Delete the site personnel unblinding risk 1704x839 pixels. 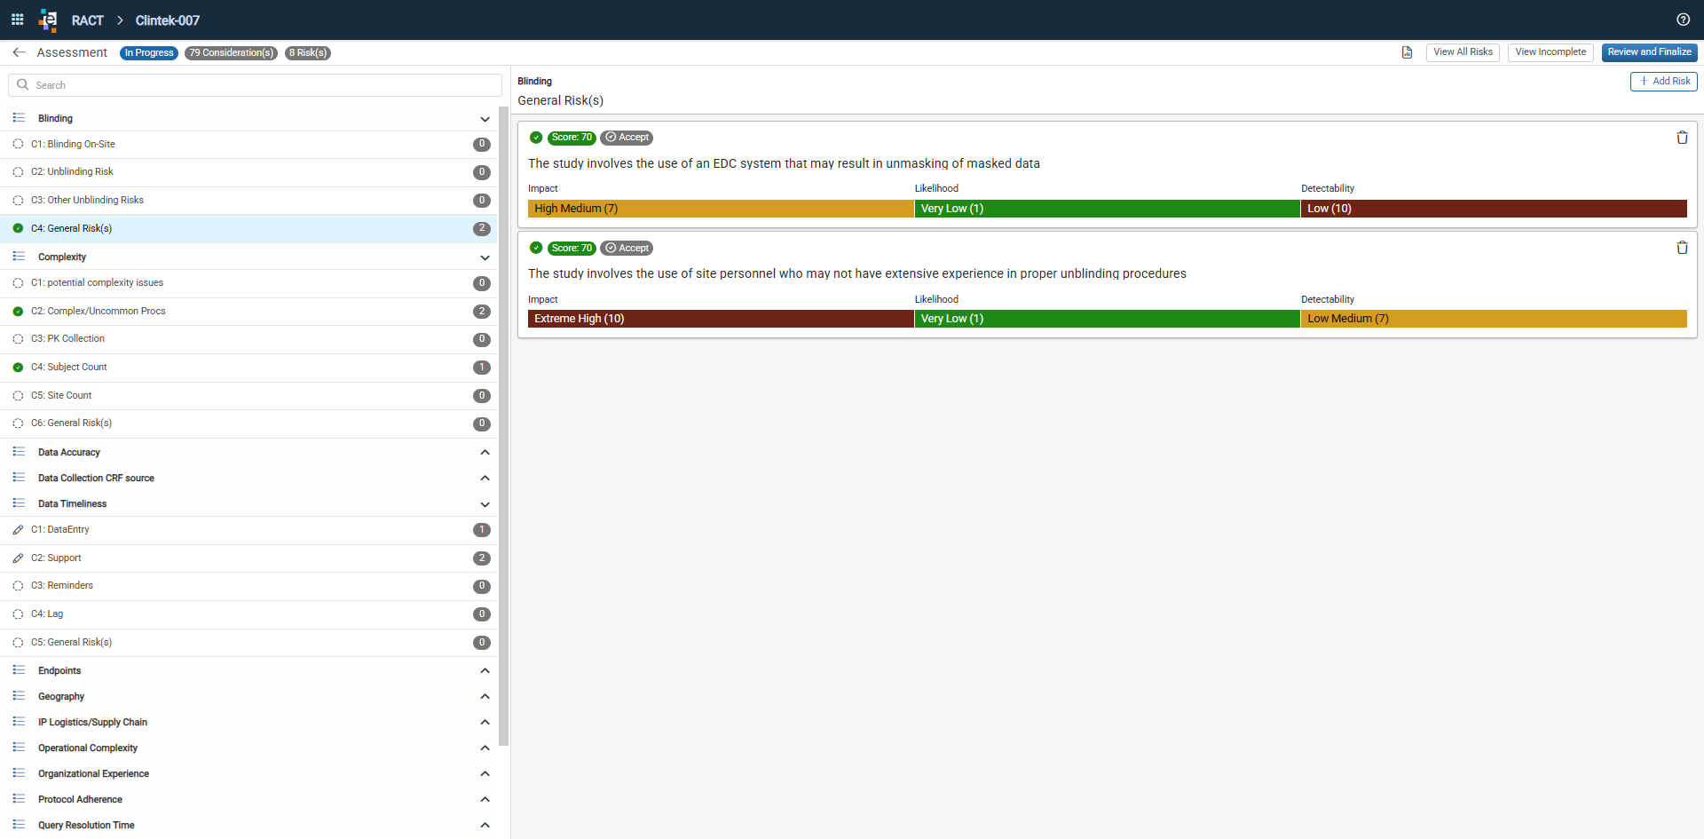(x=1682, y=248)
